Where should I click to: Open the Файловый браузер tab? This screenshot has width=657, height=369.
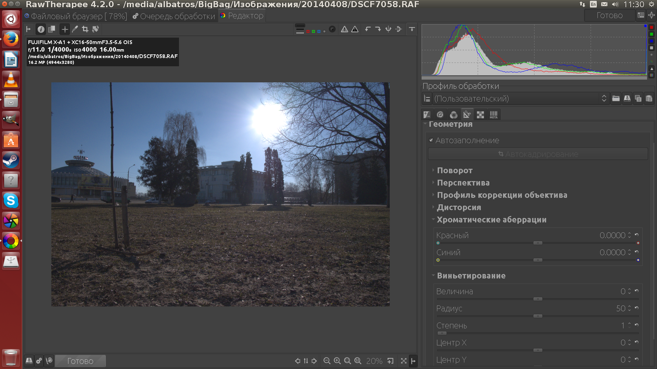pos(76,16)
